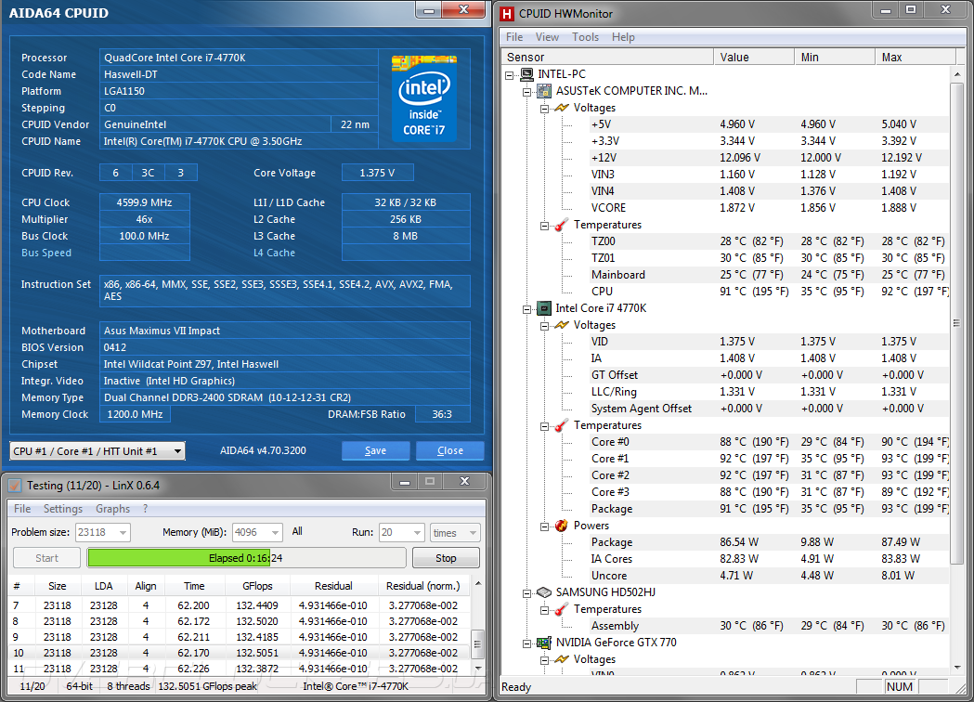The image size is (974, 702).
Task: Select the LLC/Ring voltage row
Action: [769, 392]
